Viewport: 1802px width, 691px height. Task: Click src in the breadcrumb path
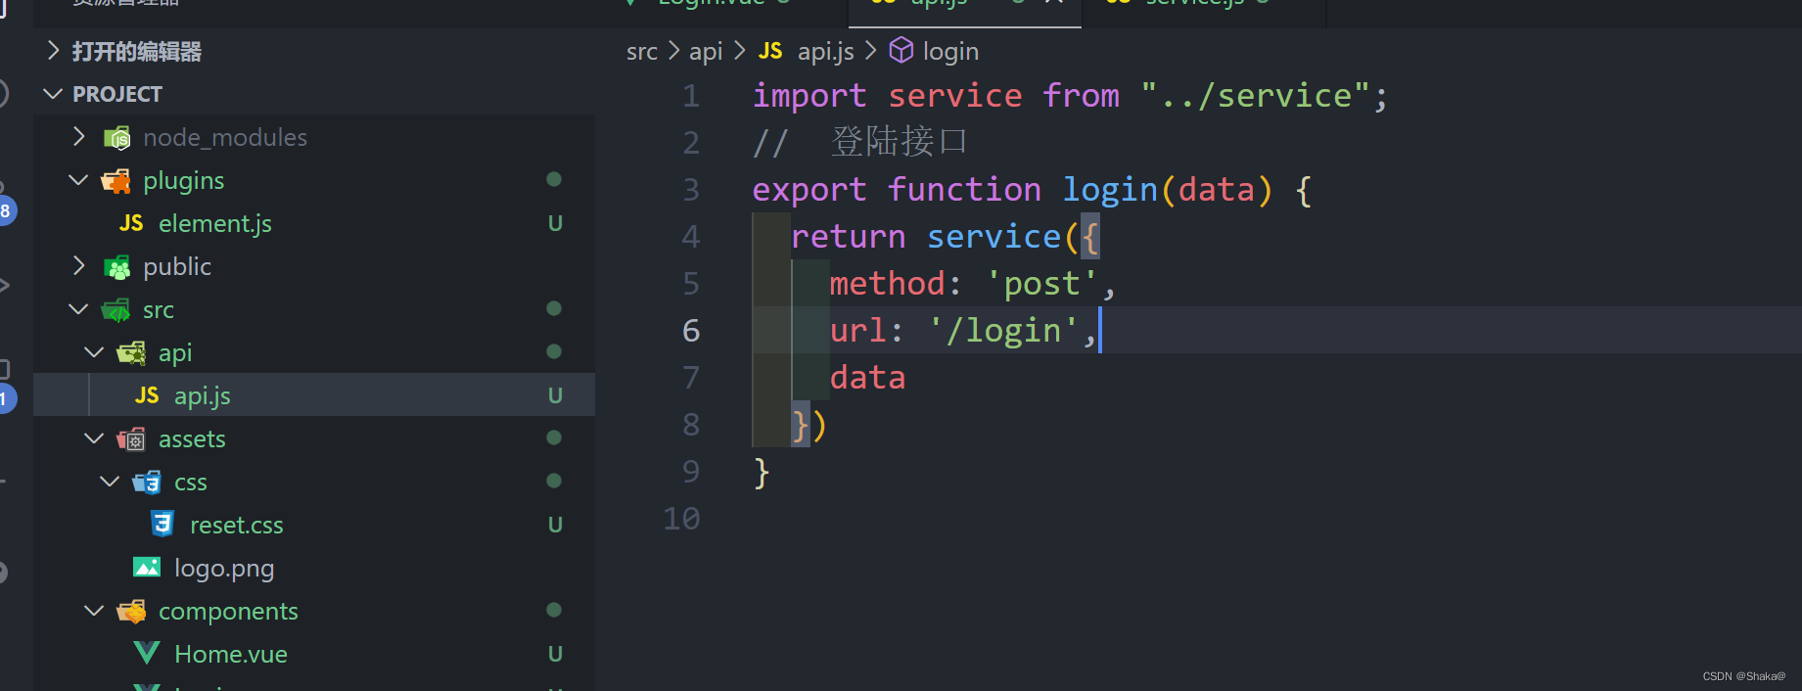tap(642, 52)
